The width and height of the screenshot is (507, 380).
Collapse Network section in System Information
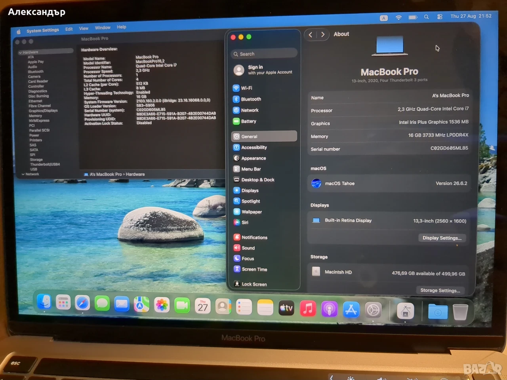click(x=23, y=174)
